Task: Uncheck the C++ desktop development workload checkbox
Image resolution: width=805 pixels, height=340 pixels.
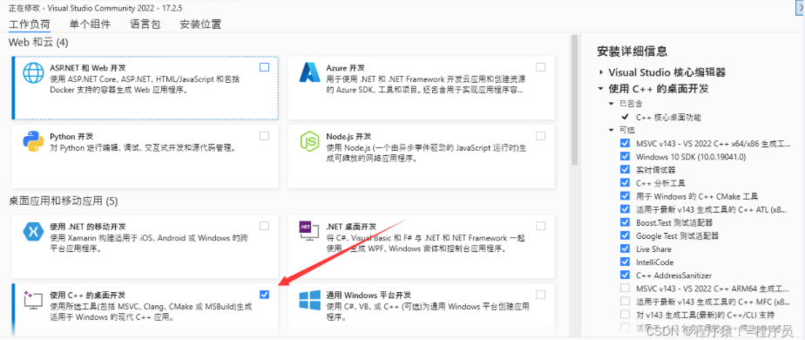Action: click(264, 295)
